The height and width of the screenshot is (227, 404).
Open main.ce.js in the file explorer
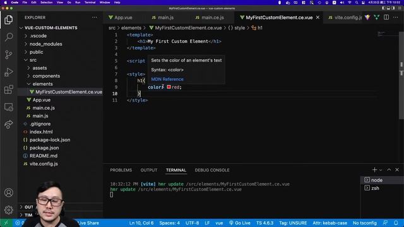pyautogui.click(x=44, y=108)
